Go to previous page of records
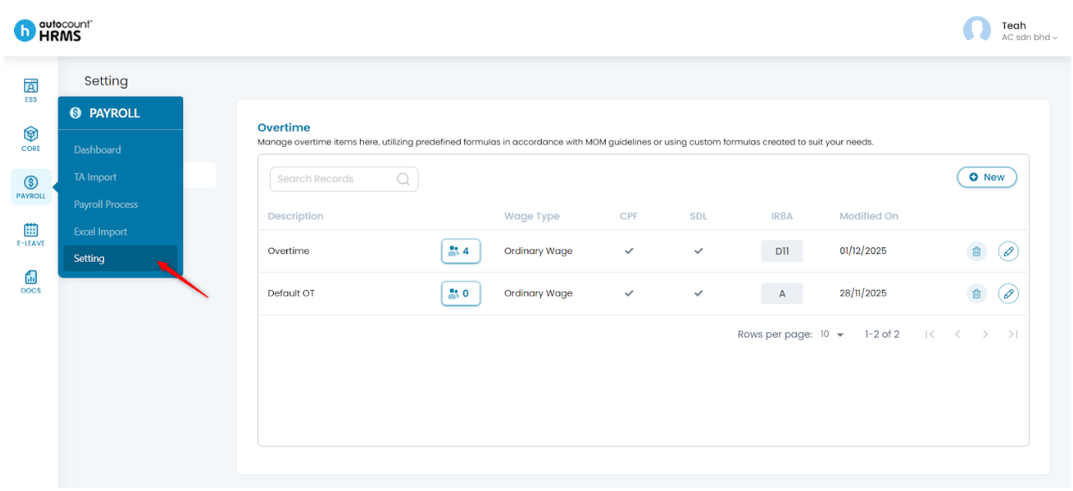Screen dimensions: 1073x491 [957, 334]
